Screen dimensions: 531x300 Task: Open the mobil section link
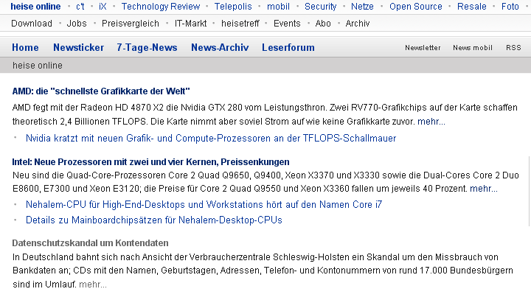coord(278,7)
